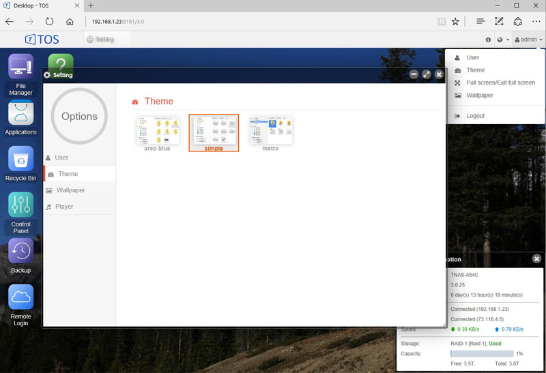This screenshot has width=546, height=373.
Task: Click Logout in the admin menu
Action: (475, 116)
